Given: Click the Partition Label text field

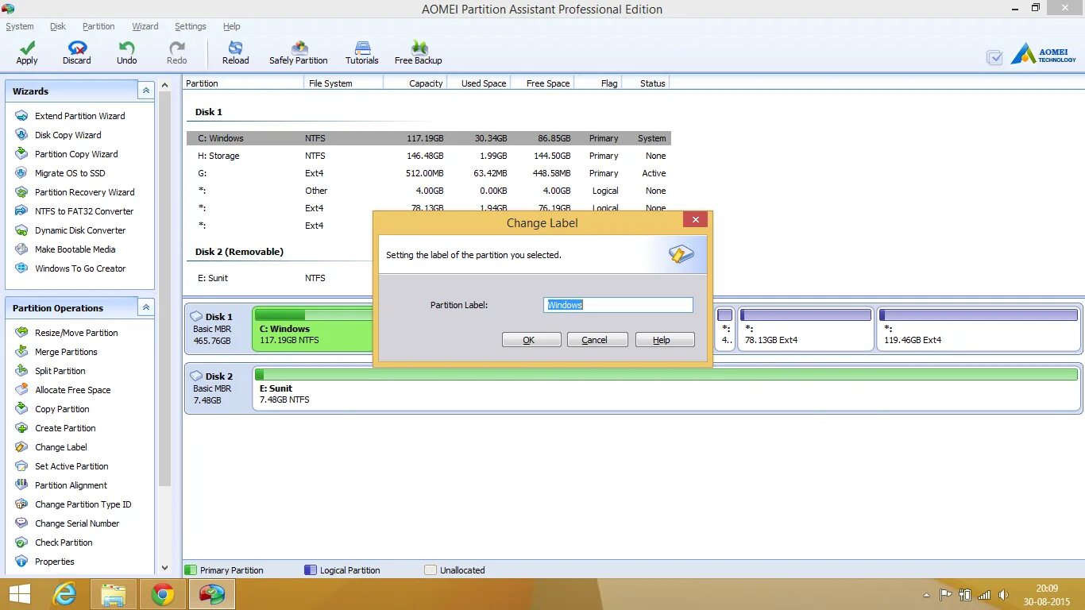Looking at the screenshot, I should coord(618,305).
